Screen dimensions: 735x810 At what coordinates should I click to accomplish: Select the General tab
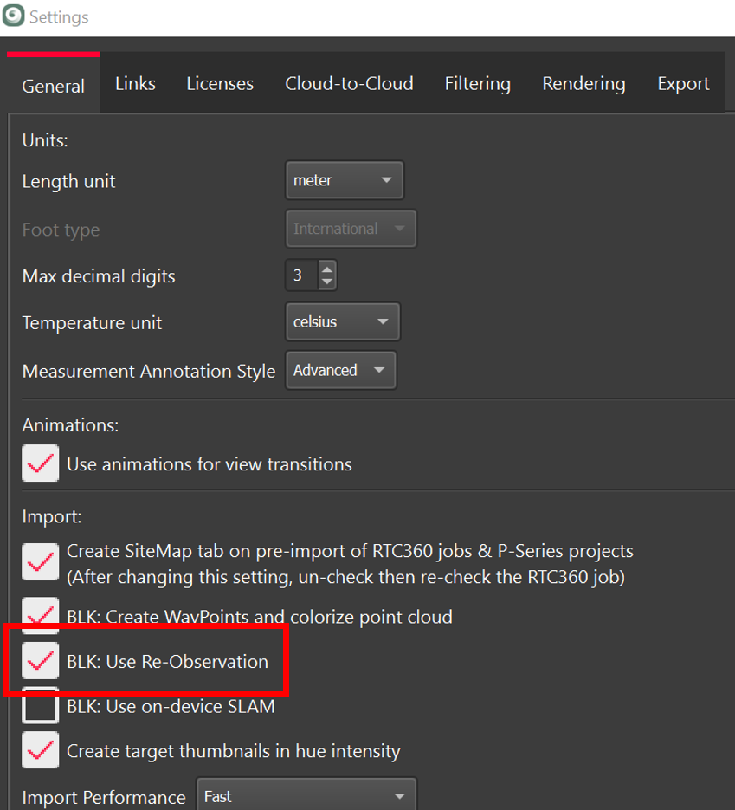(54, 86)
